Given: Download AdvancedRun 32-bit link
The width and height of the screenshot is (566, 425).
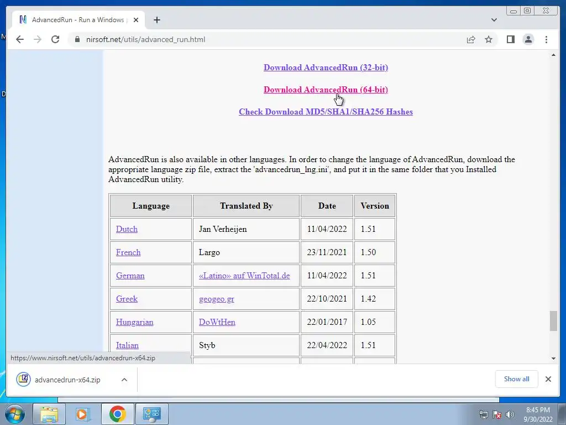Looking at the screenshot, I should tap(326, 68).
